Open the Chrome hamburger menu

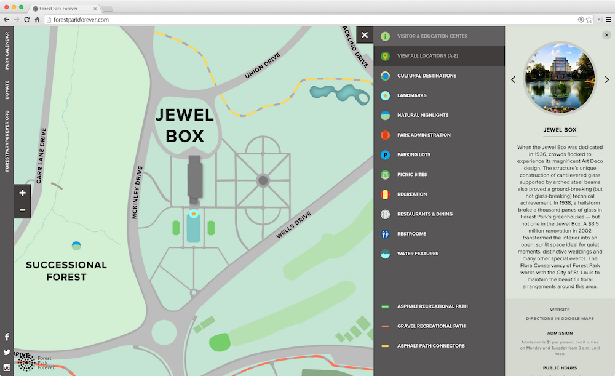tap(609, 20)
